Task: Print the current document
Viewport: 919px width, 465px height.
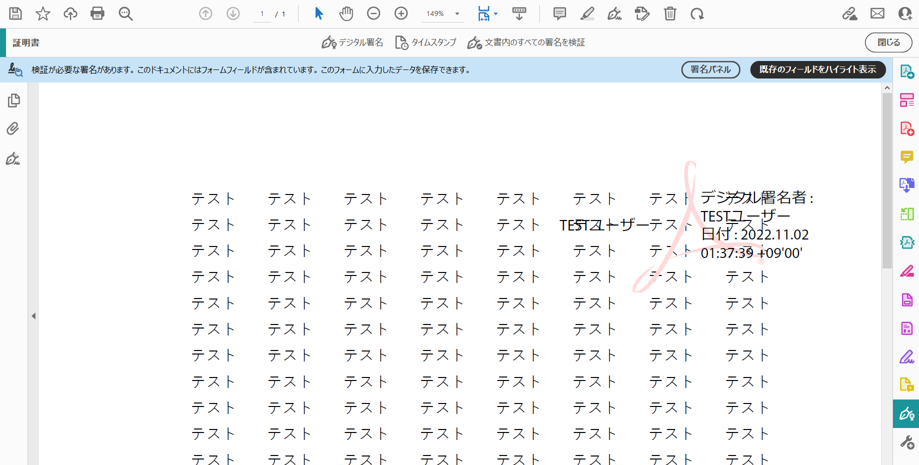Action: click(97, 13)
